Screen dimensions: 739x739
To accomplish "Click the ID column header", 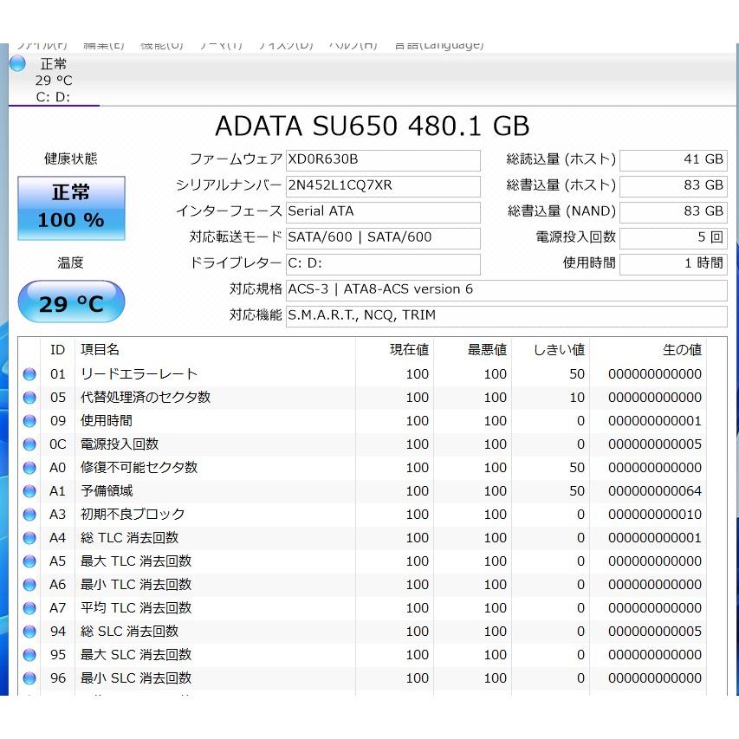I will tap(57, 350).
